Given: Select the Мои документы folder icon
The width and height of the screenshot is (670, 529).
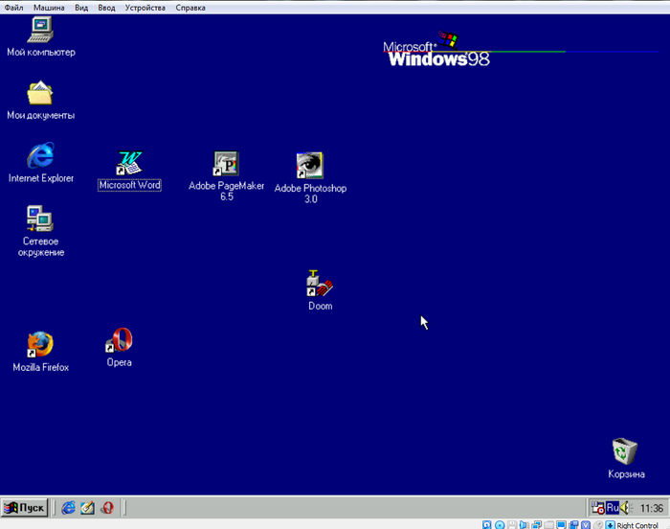Looking at the screenshot, I should (x=40, y=101).
